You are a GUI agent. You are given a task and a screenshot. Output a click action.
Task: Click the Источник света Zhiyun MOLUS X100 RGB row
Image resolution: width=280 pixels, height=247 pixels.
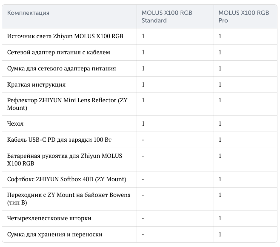(x=140, y=36)
